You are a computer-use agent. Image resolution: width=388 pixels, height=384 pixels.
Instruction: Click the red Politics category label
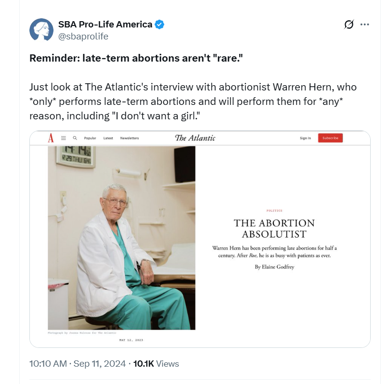coord(274,211)
